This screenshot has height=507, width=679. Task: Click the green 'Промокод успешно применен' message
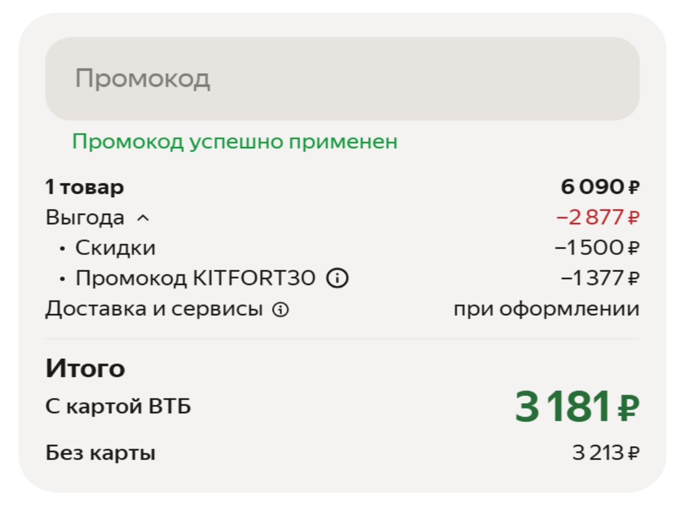235,142
